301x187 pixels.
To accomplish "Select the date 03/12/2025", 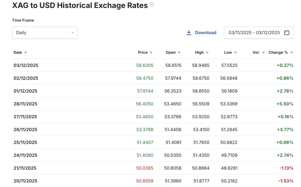I will (x=26, y=65).
